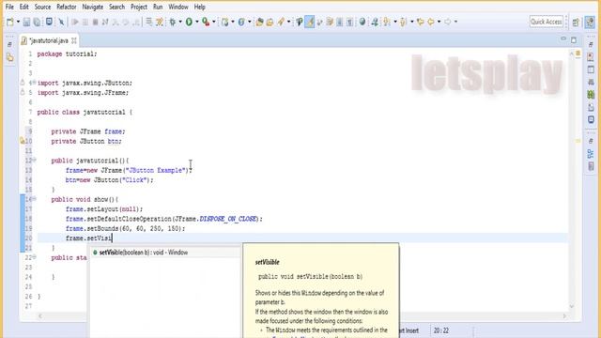Open the External Tools dropdown arrow
The image size is (601, 338).
214,22
